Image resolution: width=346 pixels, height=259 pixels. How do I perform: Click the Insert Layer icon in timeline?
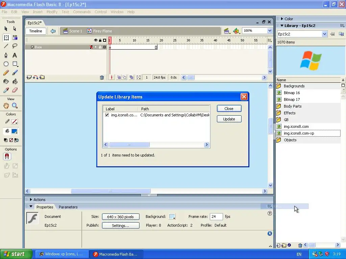tap(29, 77)
